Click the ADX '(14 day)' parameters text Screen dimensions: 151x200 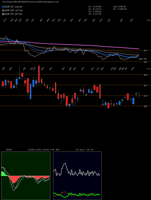pyautogui.click(x=79, y=150)
